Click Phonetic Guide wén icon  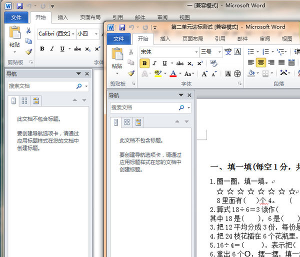[x=227, y=51]
